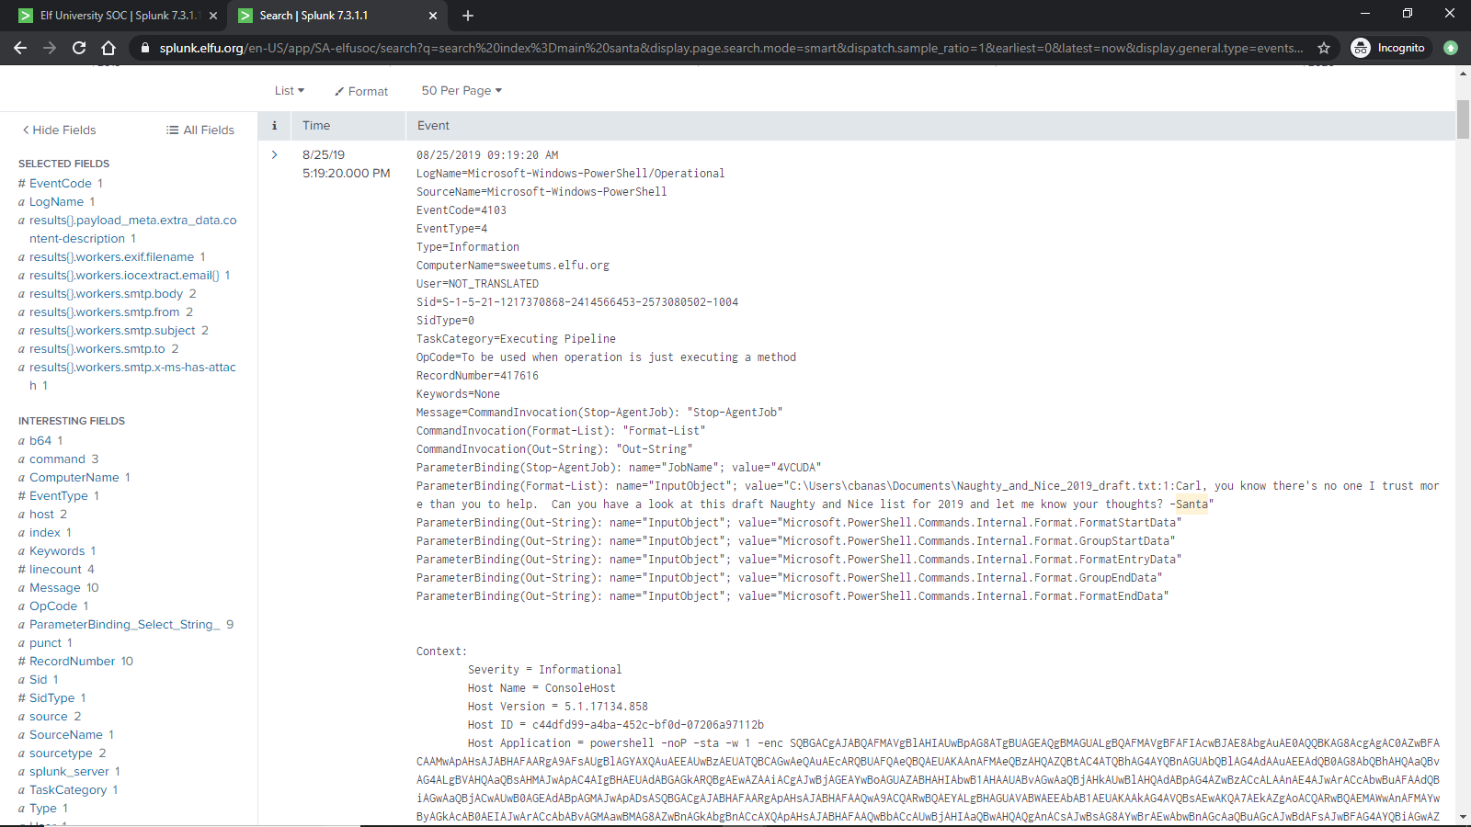Open results{}.workers.smtp.from field
The width and height of the screenshot is (1471, 827).
coord(105,312)
